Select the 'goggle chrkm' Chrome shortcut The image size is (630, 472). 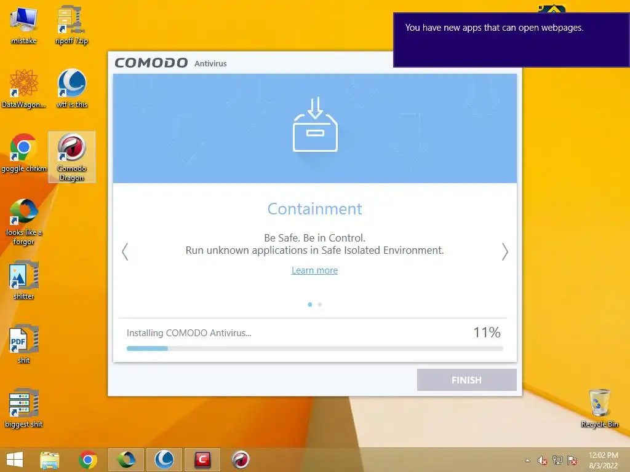tap(24, 152)
